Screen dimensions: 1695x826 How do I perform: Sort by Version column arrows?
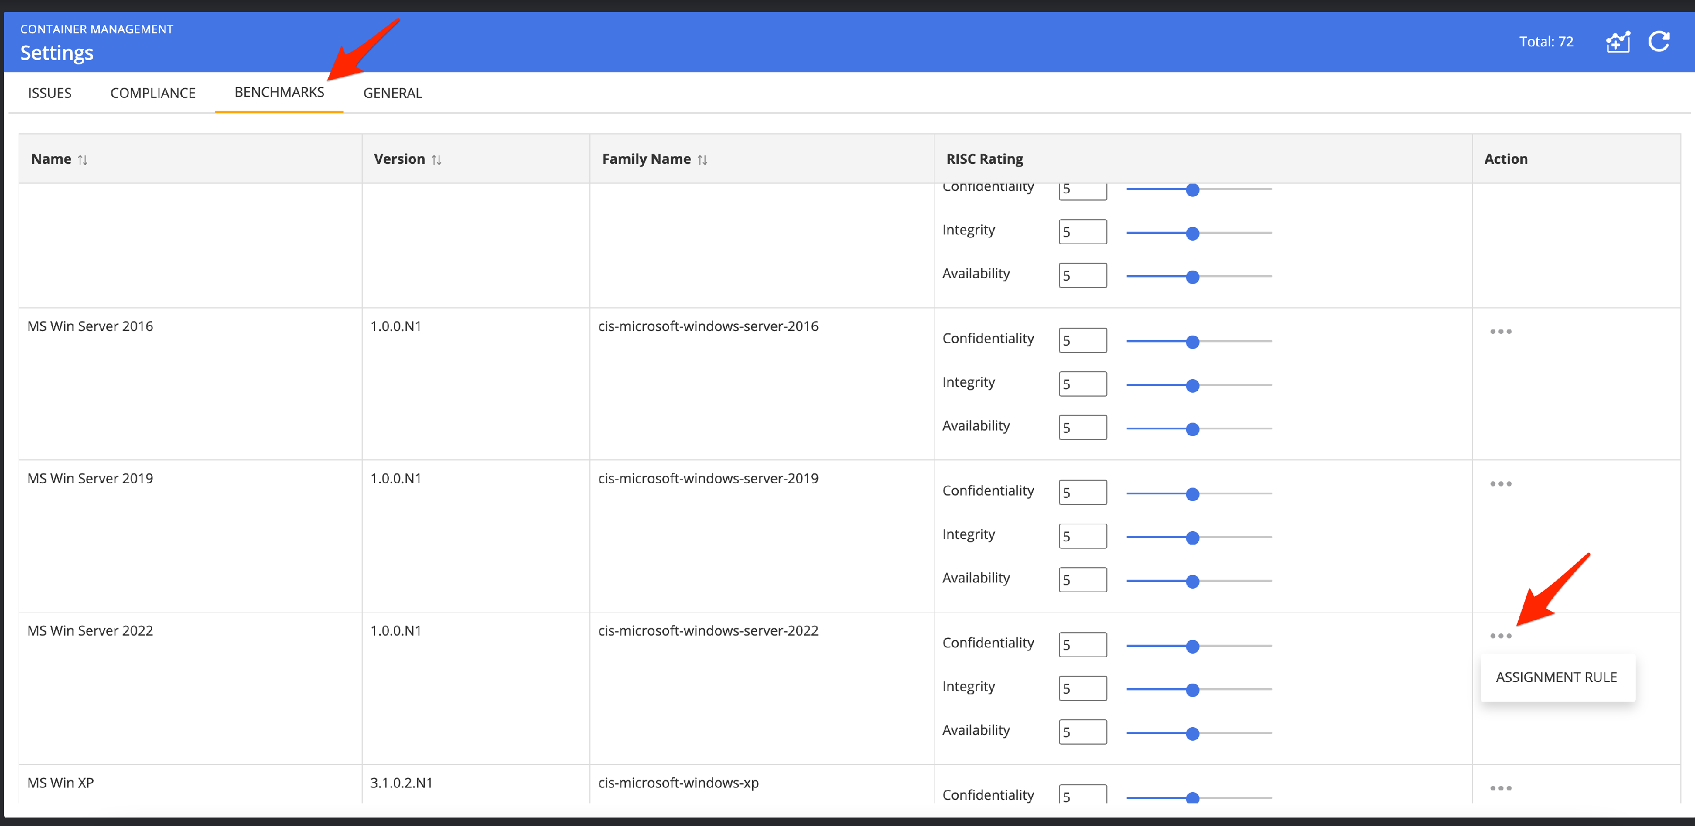[x=436, y=160]
